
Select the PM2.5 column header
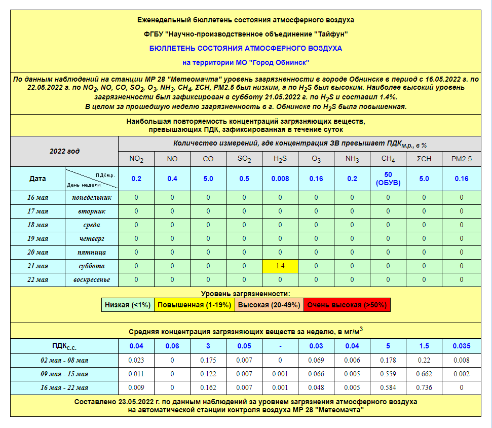click(461, 159)
